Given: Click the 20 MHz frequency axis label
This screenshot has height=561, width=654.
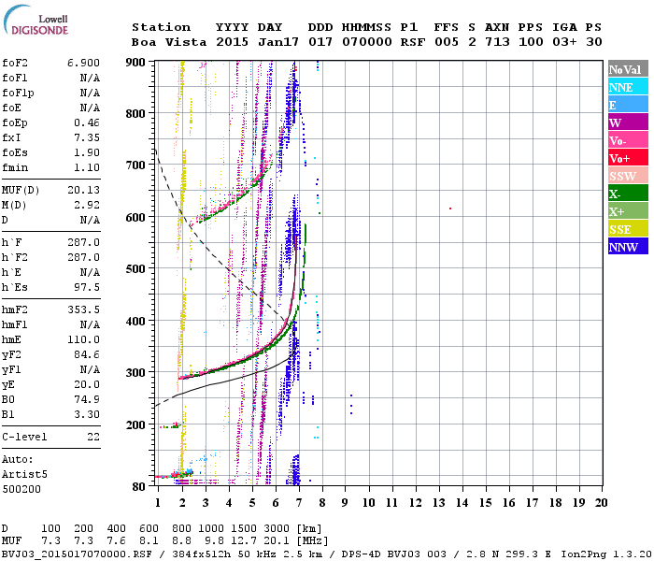Looking at the screenshot, I should coord(601,503).
